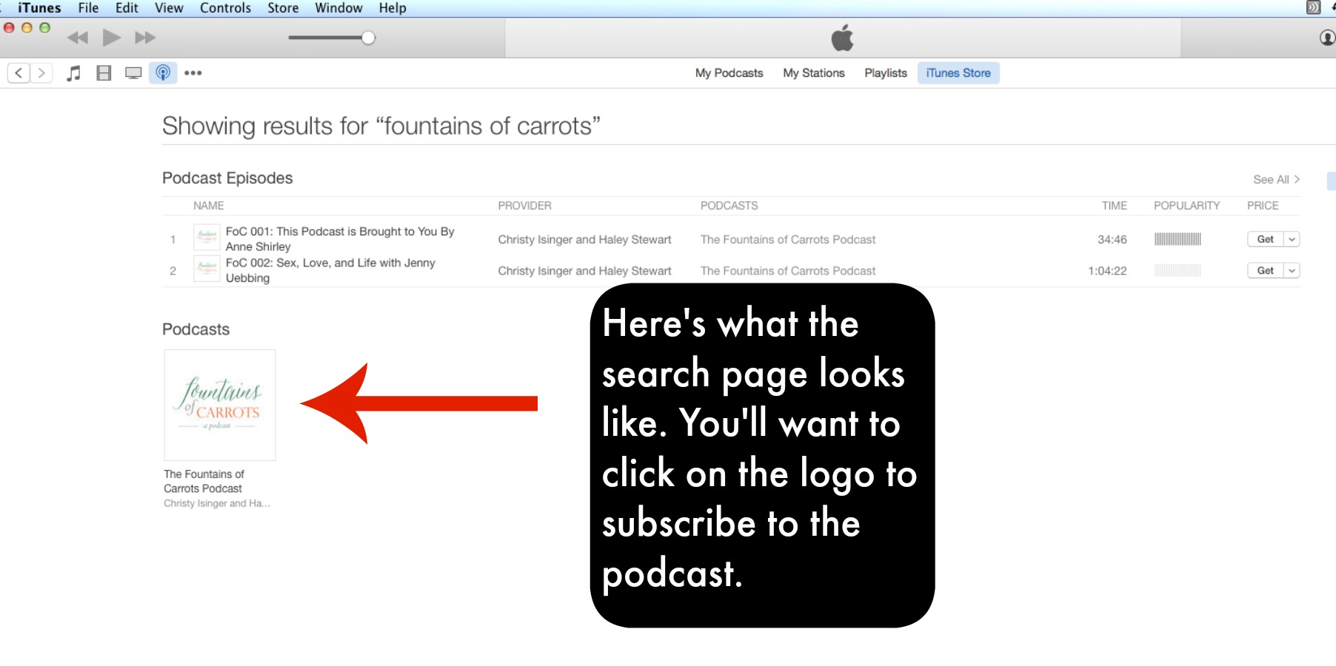Click the TIME column header
Viewport: 1336px width, 666px height.
coord(1114,206)
